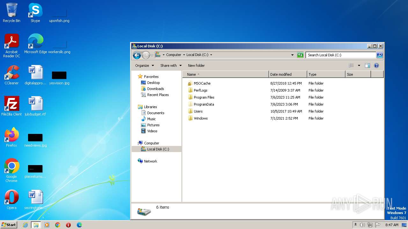Click in the Search Local Disk (C:) box

coord(341,55)
